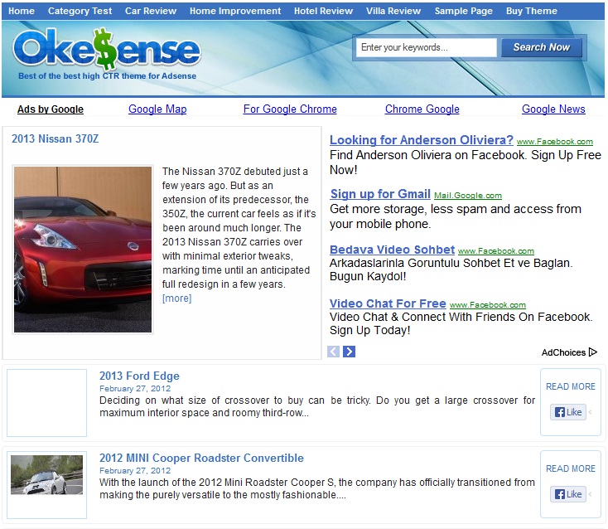Viewport: 608px width, 529px height.
Task: Open 2013 Ford Edge article title
Action: [x=140, y=376]
